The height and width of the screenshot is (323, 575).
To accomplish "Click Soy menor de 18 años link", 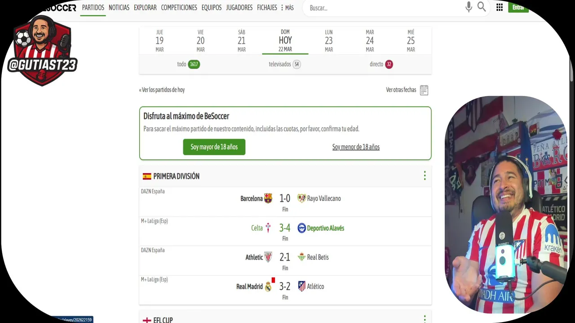I will [x=356, y=147].
